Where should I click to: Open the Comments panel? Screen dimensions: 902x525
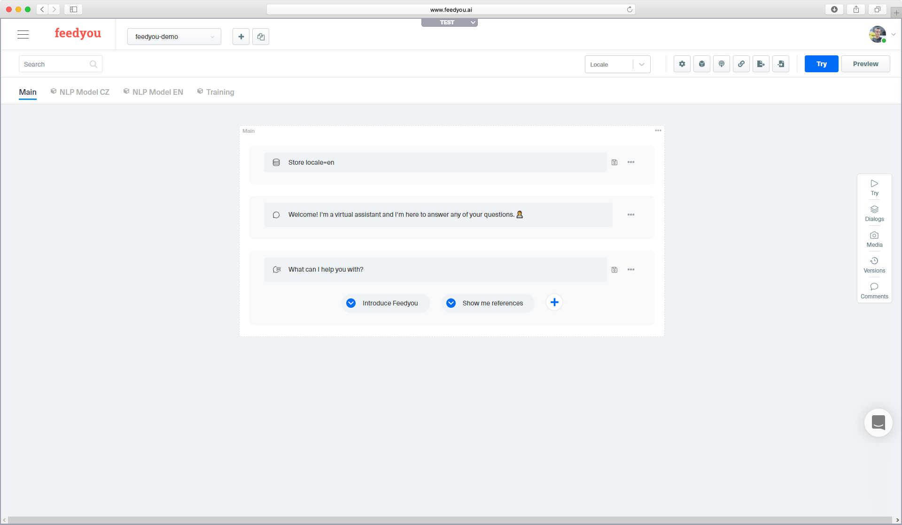(874, 291)
